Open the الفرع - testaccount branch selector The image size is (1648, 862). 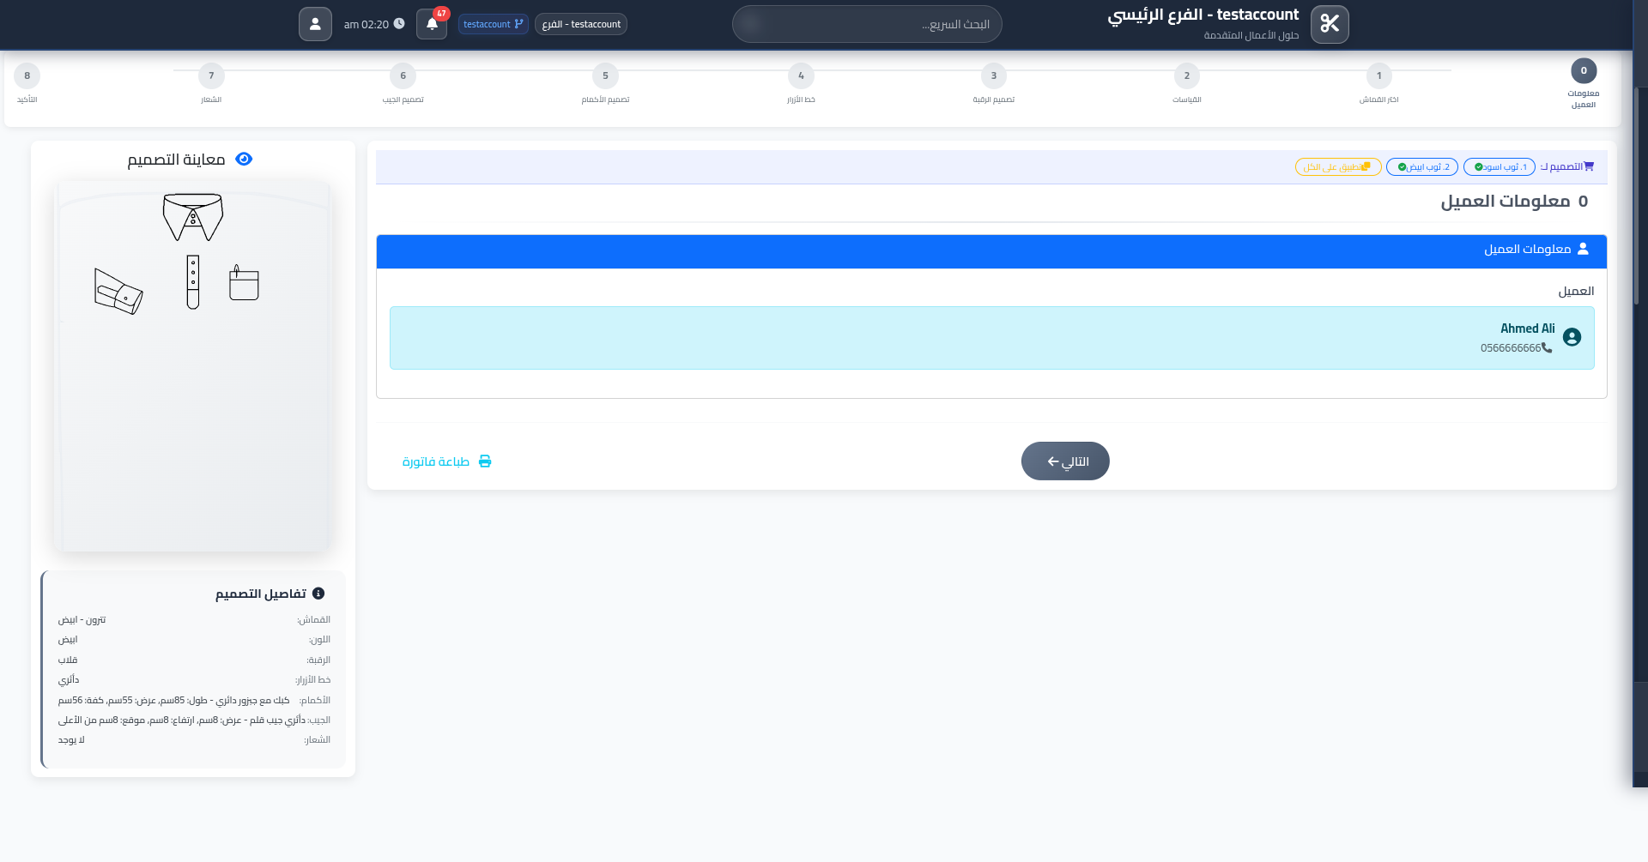click(x=581, y=24)
